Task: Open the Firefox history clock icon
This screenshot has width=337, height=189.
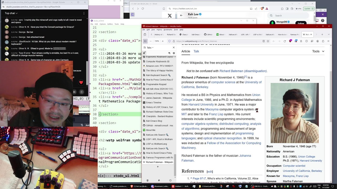Action: pos(306,41)
